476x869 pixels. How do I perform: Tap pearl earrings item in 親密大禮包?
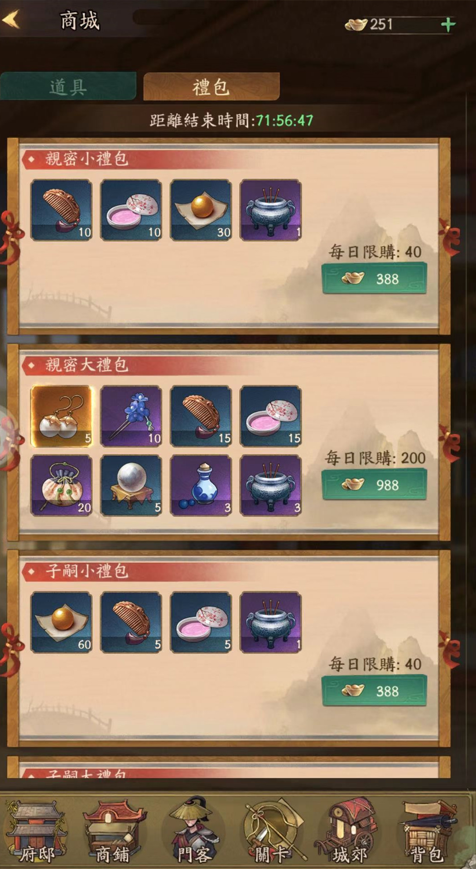tap(62, 416)
